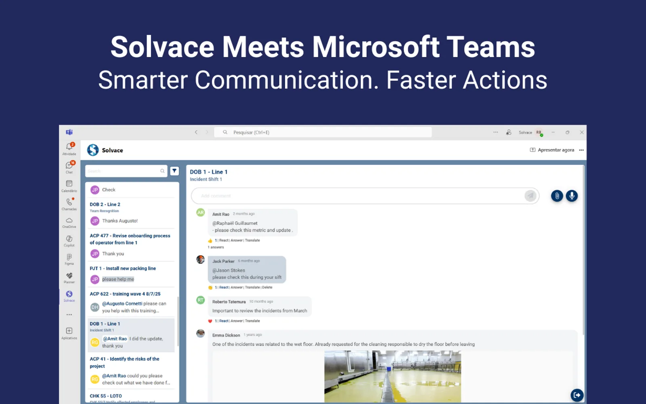This screenshot has width=646, height=404.
Task: Click the exit icon at bottom right
Action: (577, 395)
